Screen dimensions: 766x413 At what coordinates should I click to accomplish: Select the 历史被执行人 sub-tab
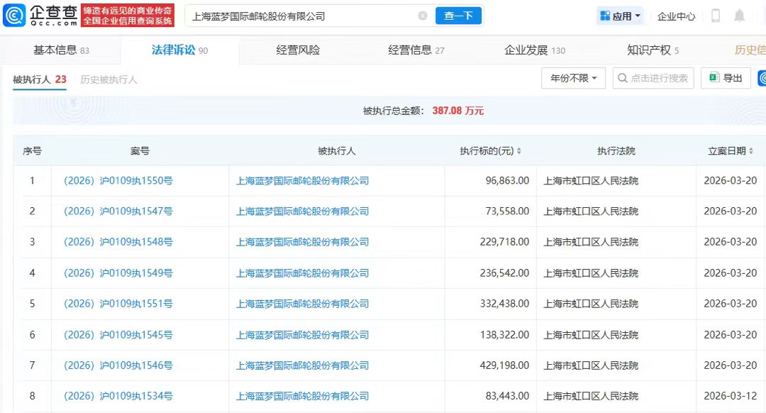click(109, 79)
